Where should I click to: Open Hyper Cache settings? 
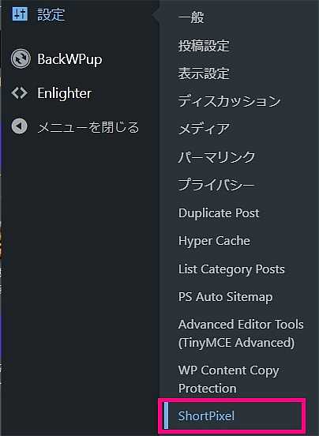point(214,241)
